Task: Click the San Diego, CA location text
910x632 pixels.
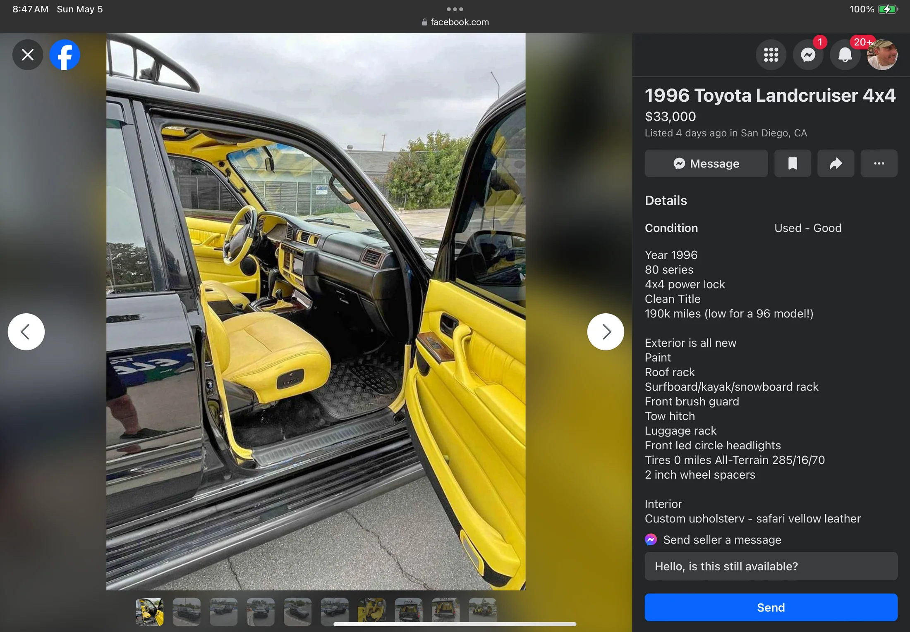Action: point(773,133)
